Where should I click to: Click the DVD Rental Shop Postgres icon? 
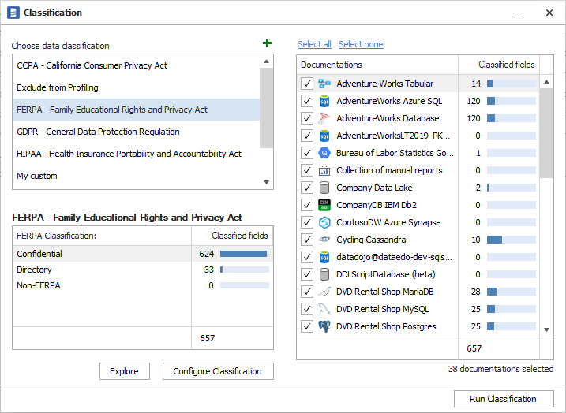(x=324, y=326)
